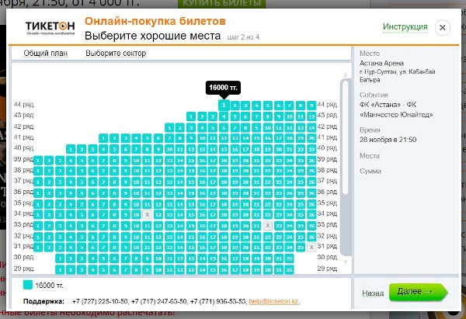This screenshot has width=466, height=319.
Task: Click the unavailable X seat in row 33
Action: point(267,225)
